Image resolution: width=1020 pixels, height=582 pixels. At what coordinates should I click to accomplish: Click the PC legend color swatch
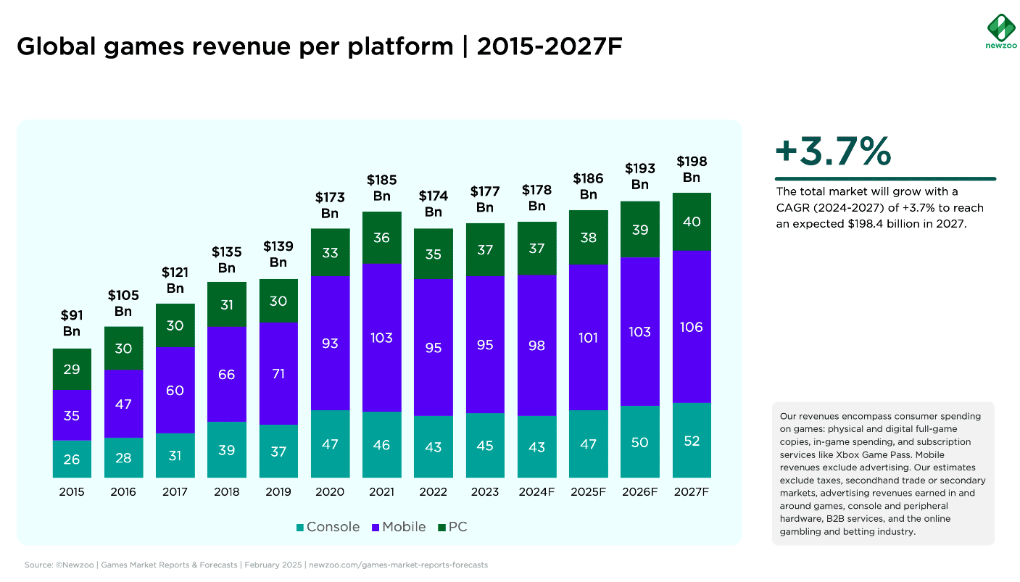click(441, 527)
